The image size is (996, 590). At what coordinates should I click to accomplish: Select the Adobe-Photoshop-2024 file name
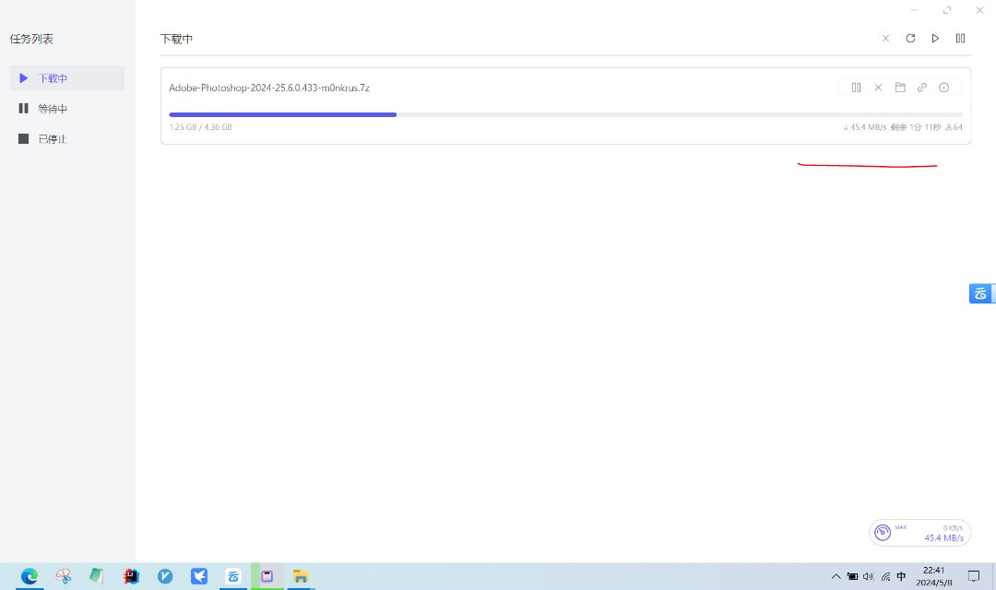pyautogui.click(x=269, y=88)
